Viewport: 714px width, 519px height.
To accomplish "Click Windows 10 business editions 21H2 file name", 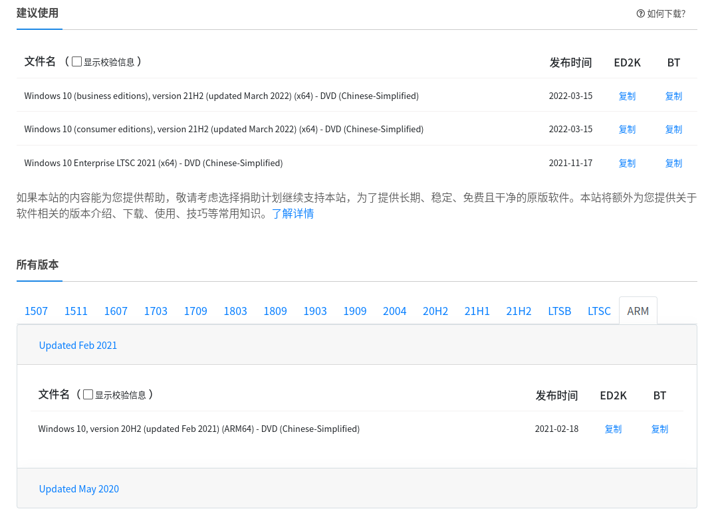I will coord(221,96).
